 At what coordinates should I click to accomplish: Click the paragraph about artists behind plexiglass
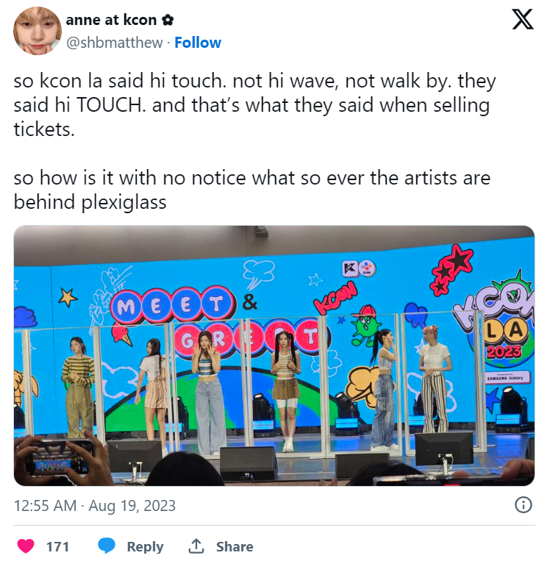click(251, 190)
